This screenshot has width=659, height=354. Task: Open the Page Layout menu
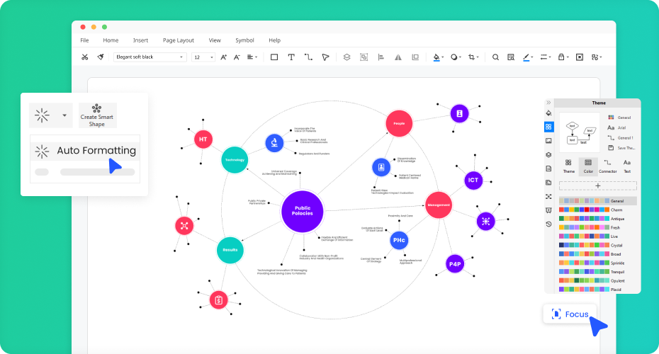click(x=178, y=40)
